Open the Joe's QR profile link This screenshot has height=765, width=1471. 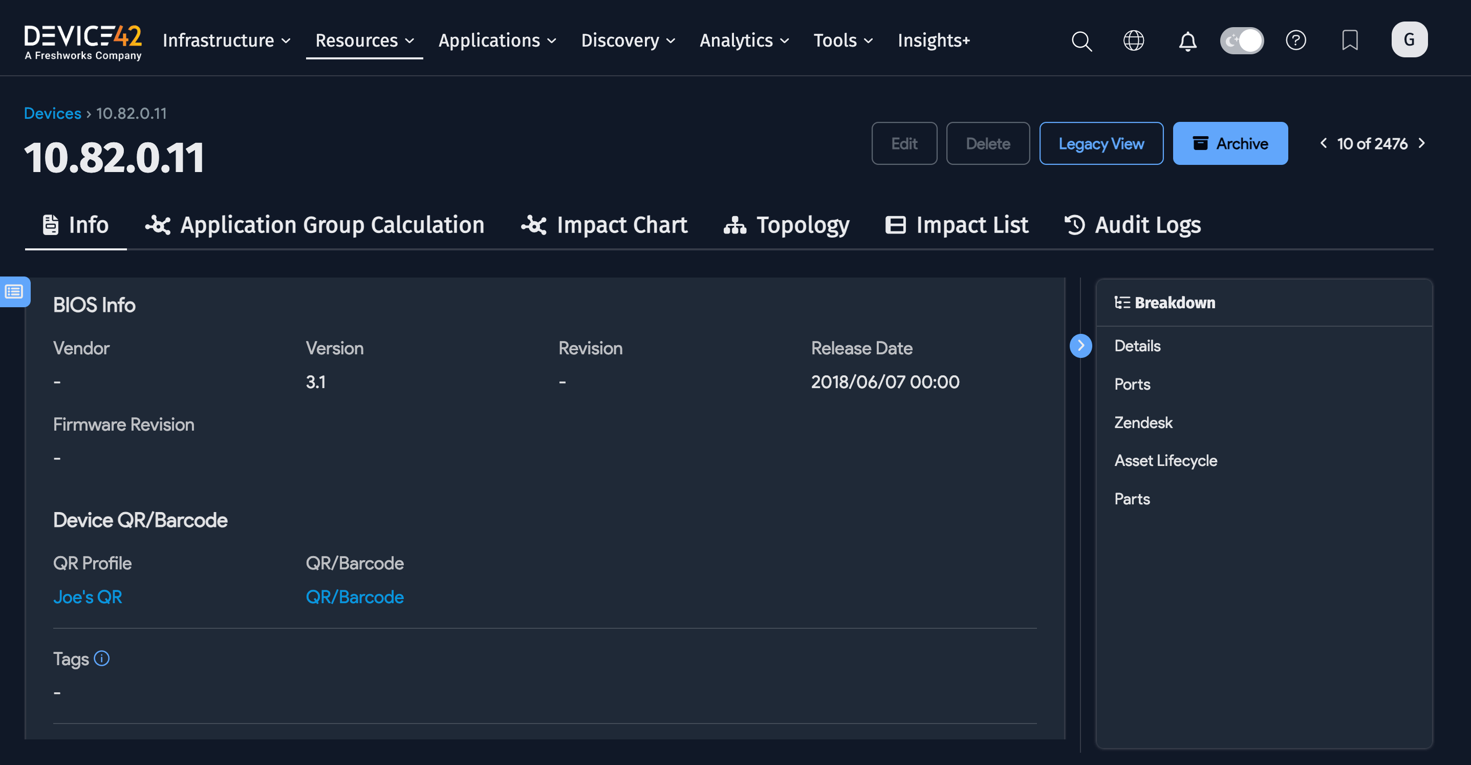(88, 597)
